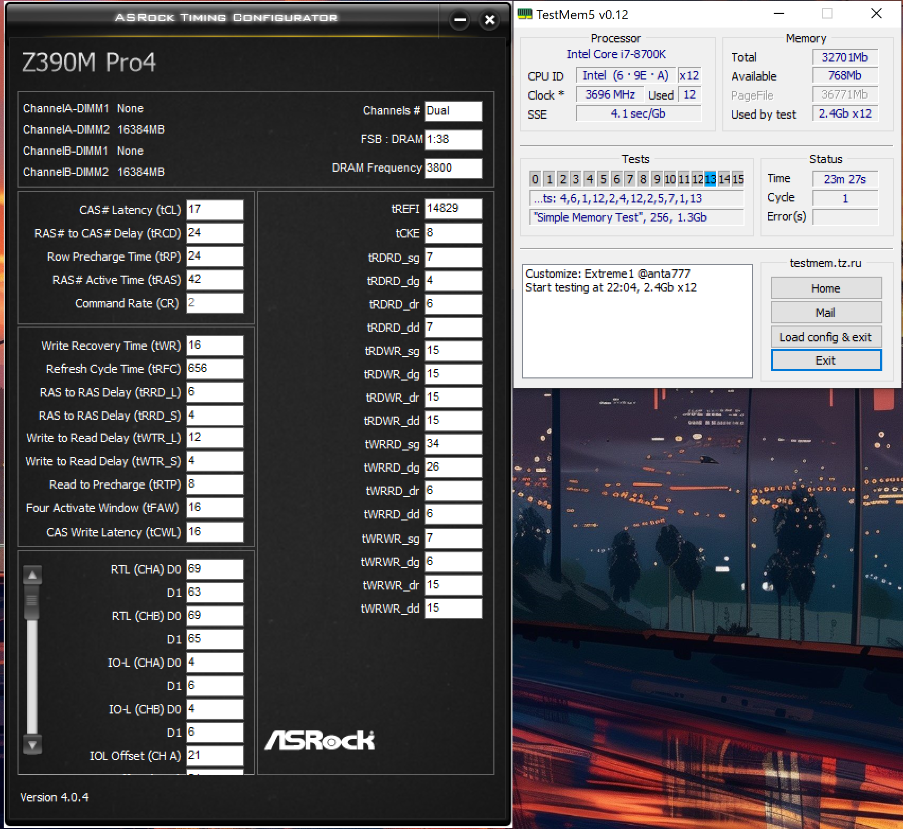Select test number 7 in the Tests row
The image size is (903, 829).
[630, 179]
